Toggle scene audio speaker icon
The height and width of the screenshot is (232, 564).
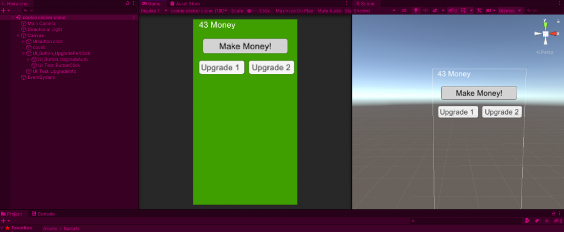(x=425, y=10)
